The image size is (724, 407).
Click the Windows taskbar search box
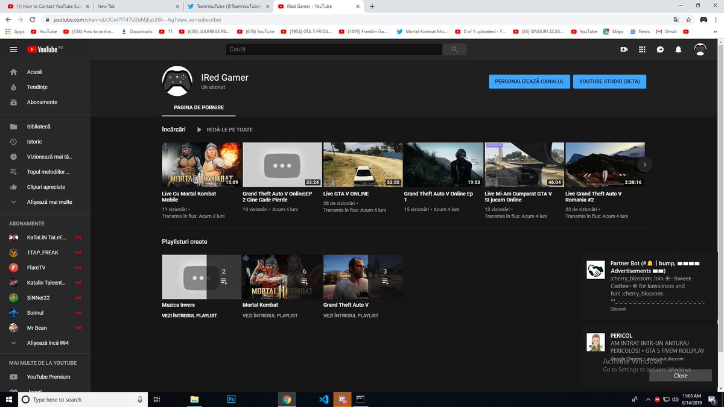pos(83,399)
